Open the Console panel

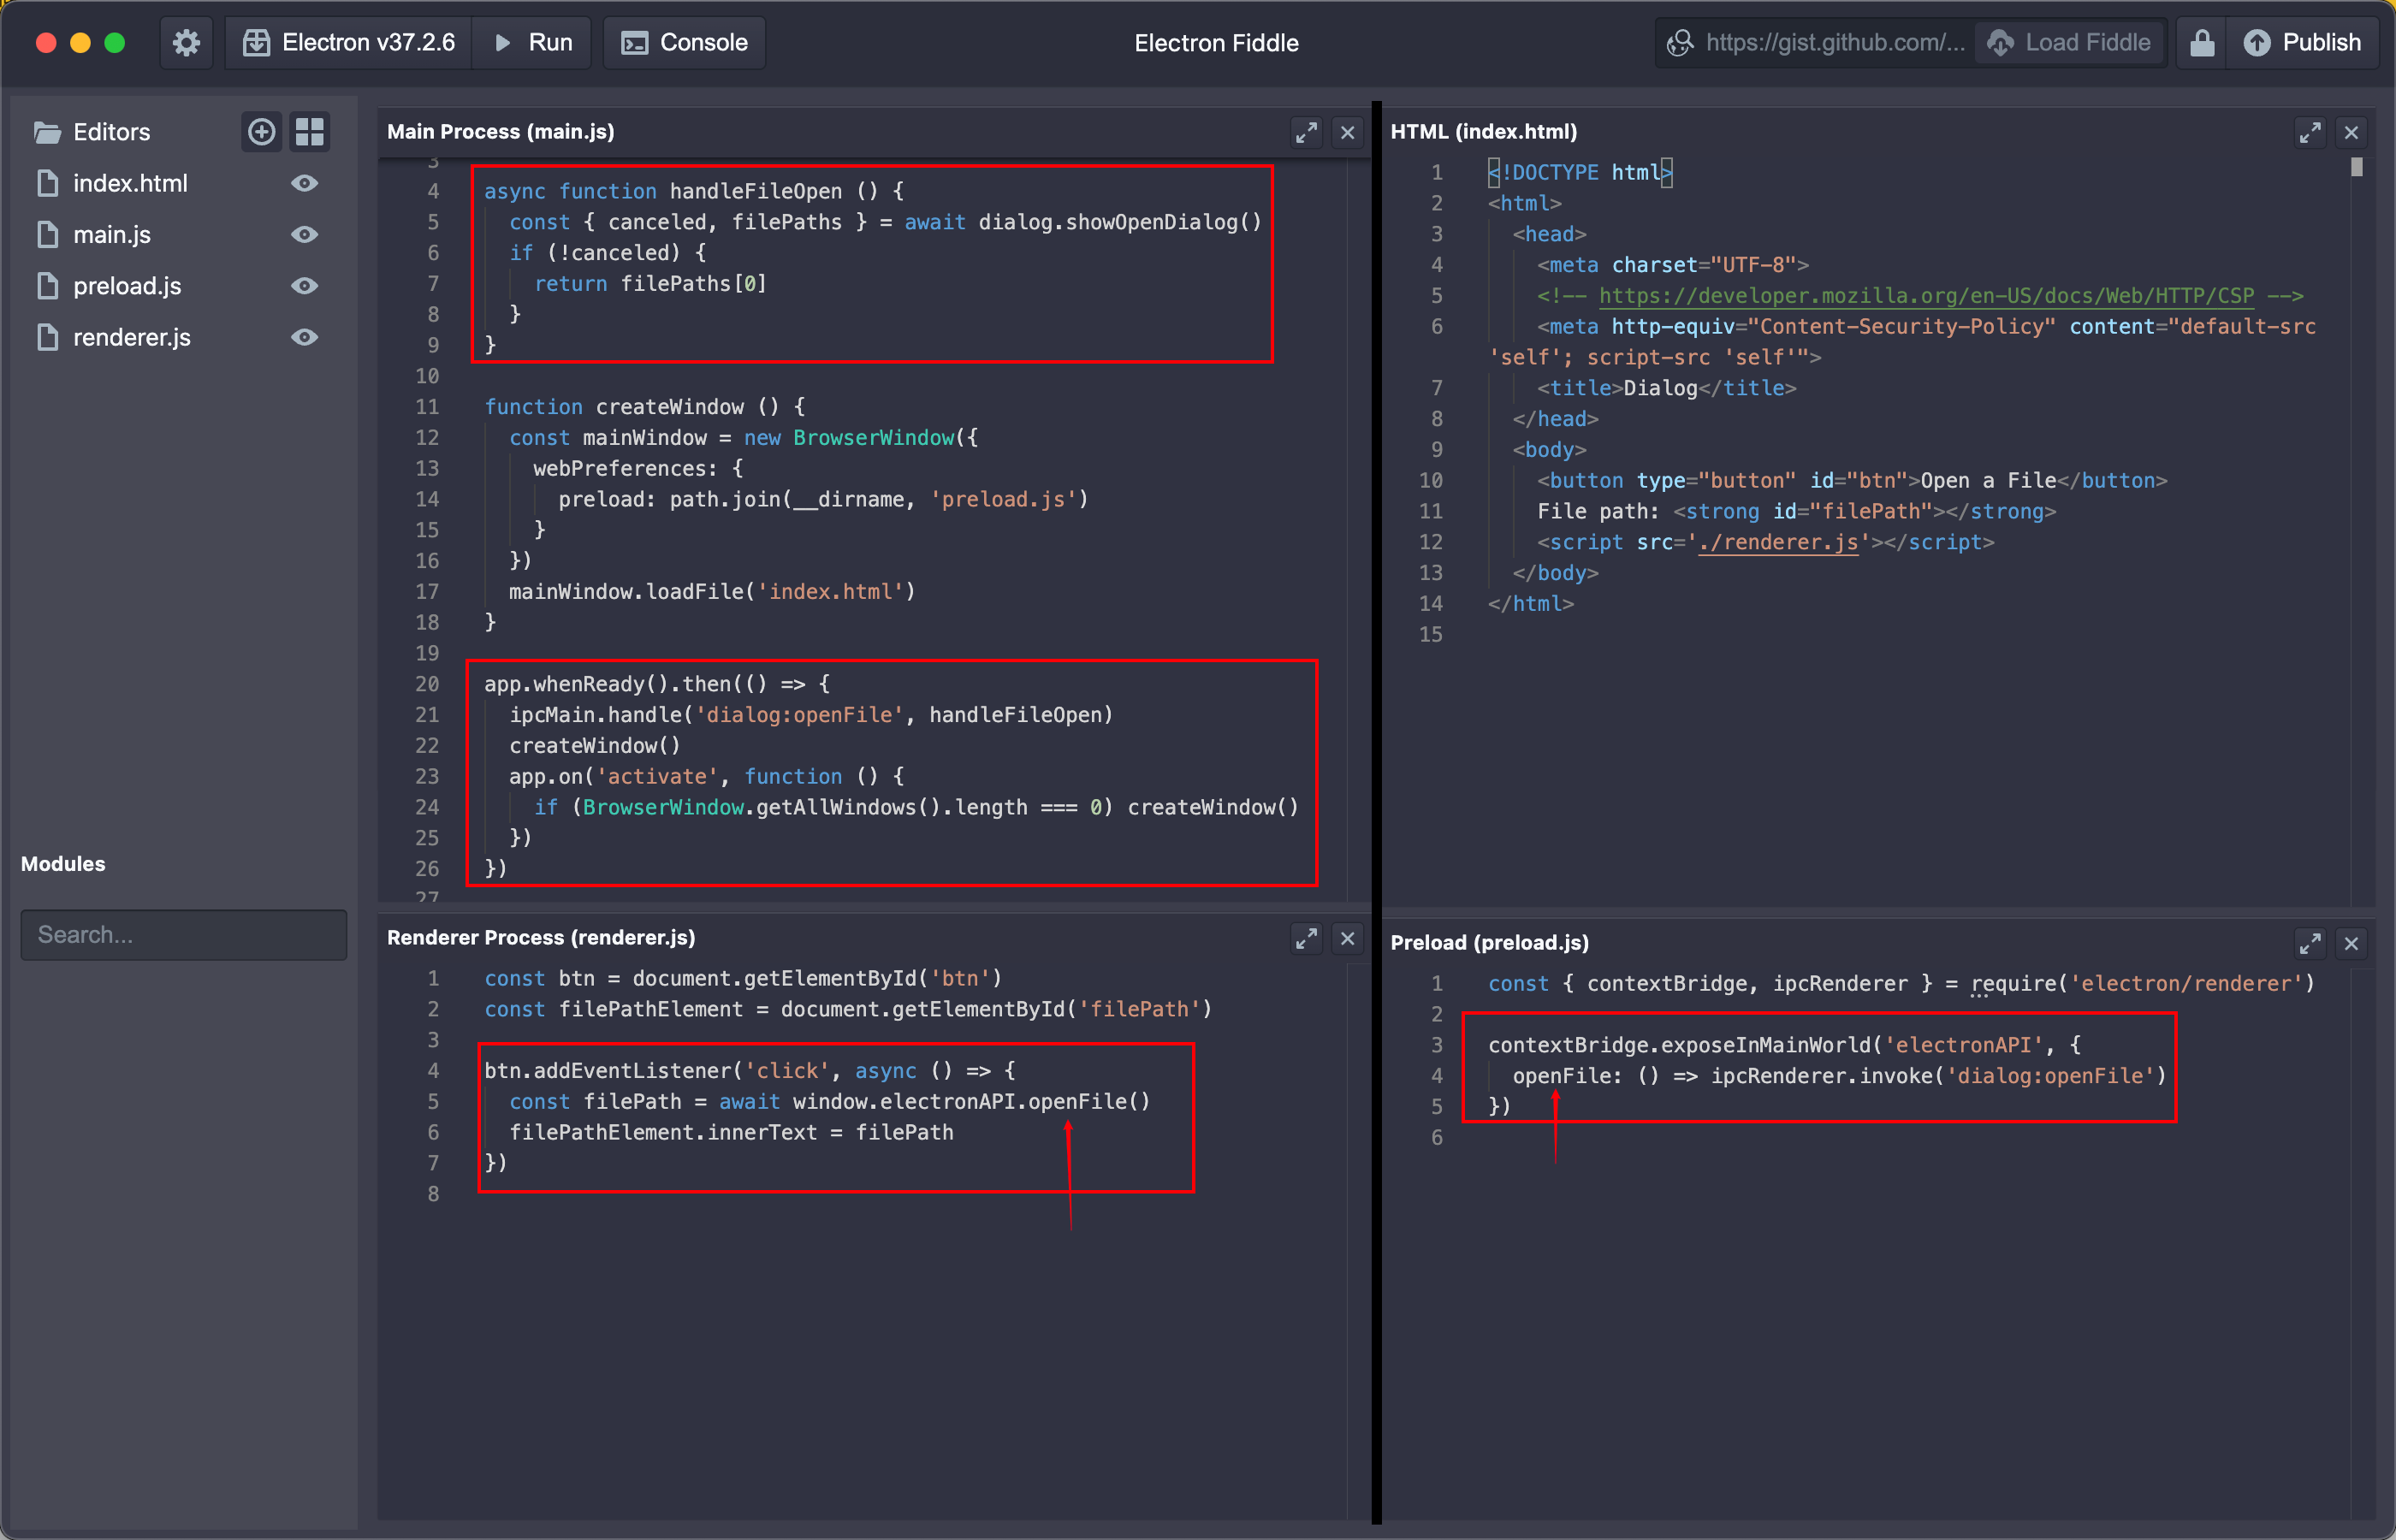(x=685, y=43)
